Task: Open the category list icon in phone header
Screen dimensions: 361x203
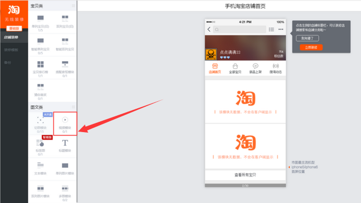Action: pos(272,29)
